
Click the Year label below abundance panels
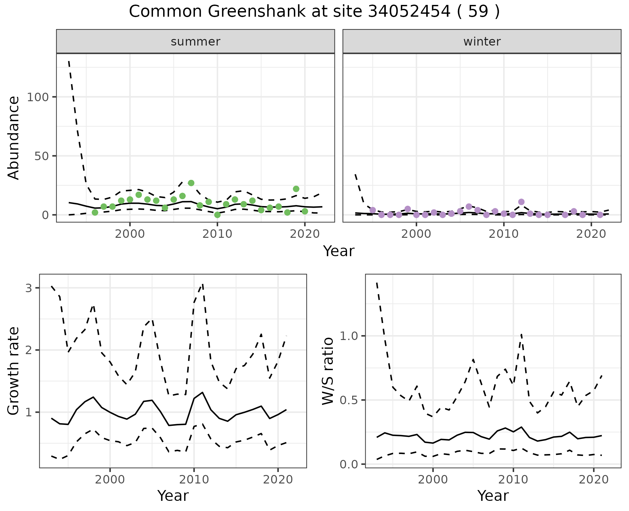[x=339, y=251]
